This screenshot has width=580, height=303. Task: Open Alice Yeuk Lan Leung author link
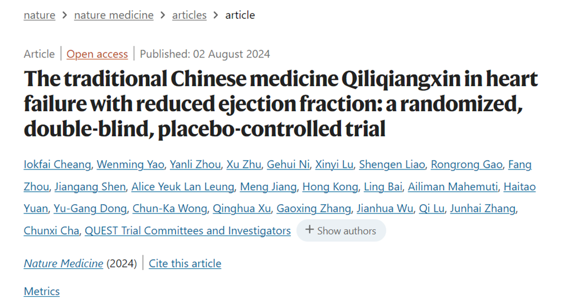(182, 187)
